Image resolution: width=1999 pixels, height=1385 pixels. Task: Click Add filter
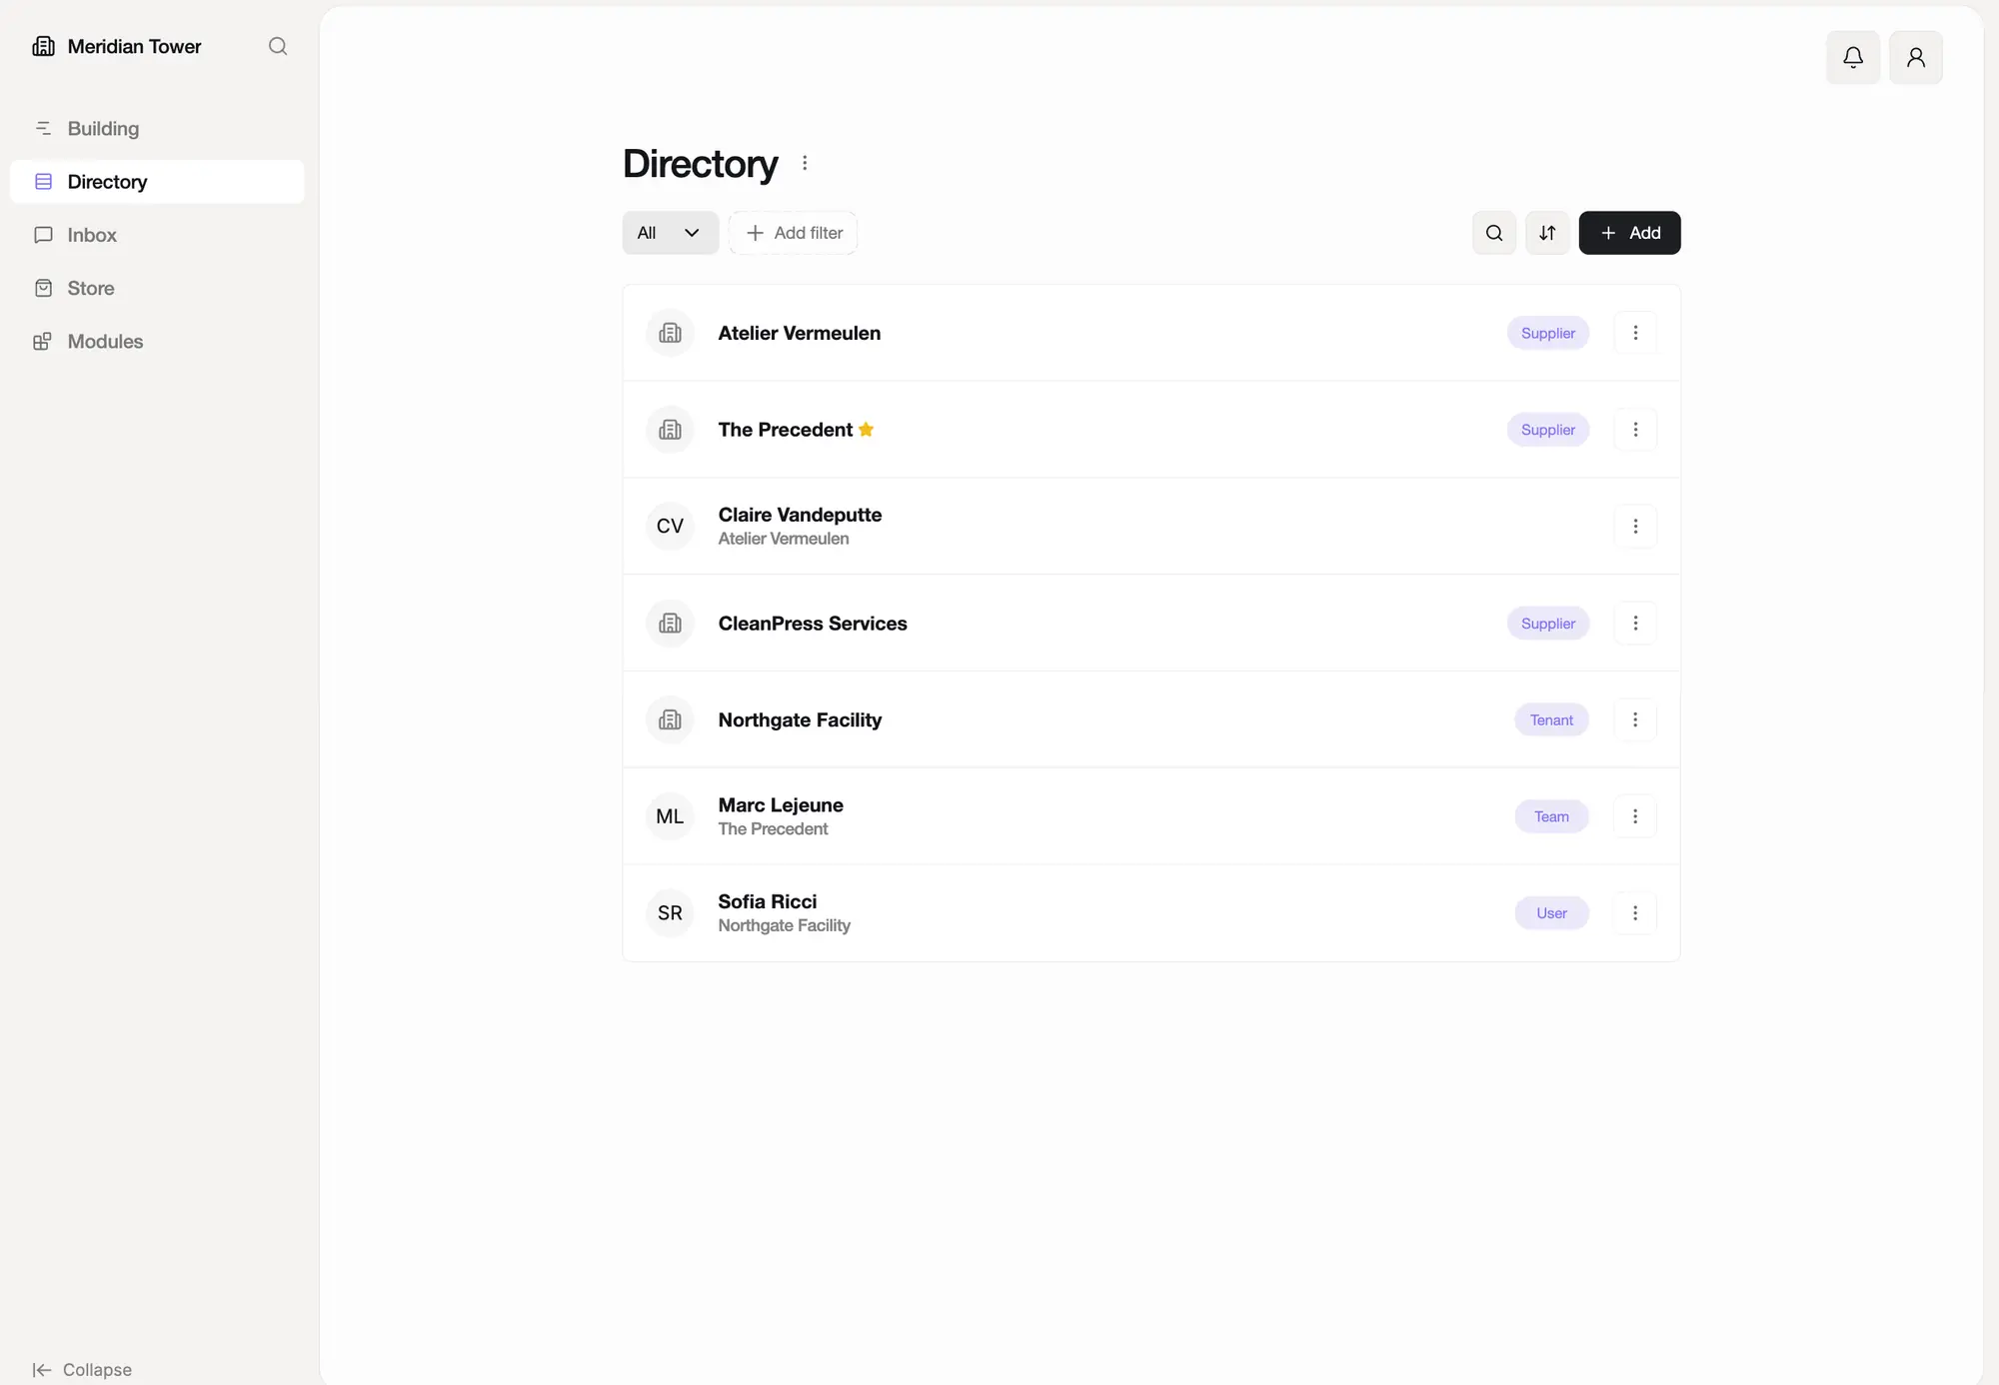point(793,233)
